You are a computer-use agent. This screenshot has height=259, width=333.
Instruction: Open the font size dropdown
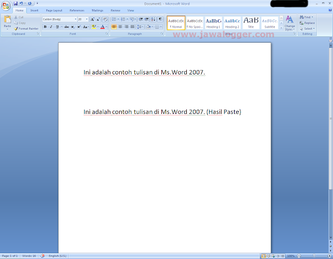coord(87,19)
